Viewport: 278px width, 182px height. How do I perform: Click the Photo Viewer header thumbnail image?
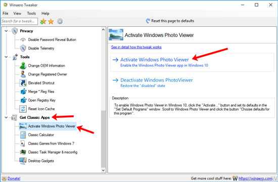(x=116, y=35)
